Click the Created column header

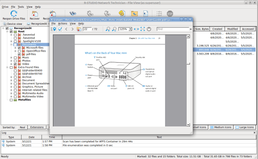pyautogui.click(x=217, y=29)
